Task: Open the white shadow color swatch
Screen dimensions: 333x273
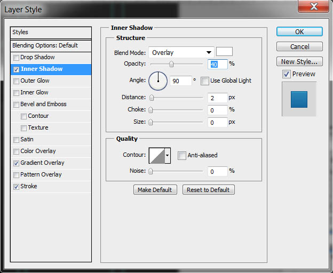Action: [224, 52]
